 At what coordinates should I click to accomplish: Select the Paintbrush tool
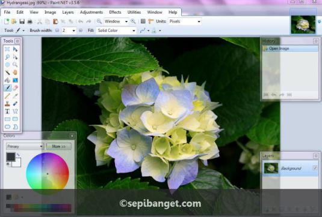tap(7, 88)
